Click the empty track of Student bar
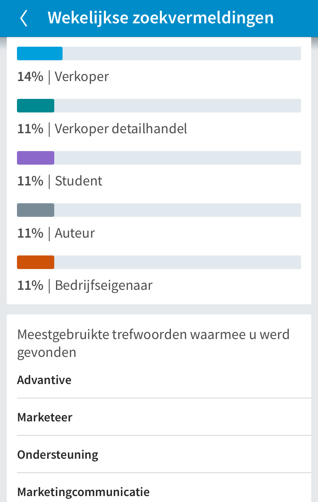The image size is (318, 502). 178,158
